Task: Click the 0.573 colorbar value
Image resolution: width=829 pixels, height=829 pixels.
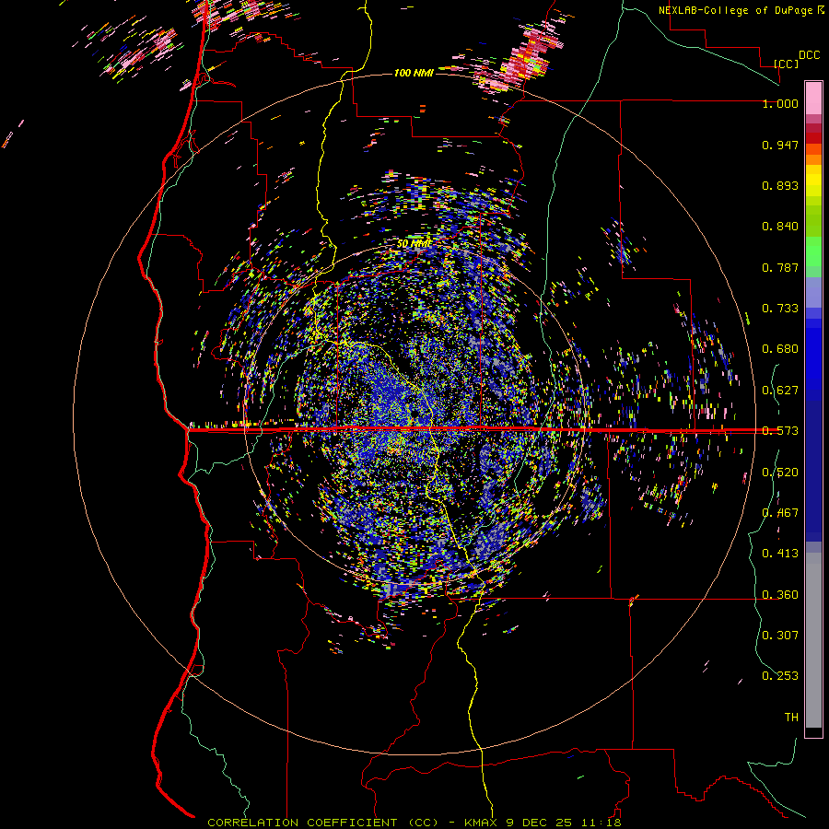Action: point(780,431)
